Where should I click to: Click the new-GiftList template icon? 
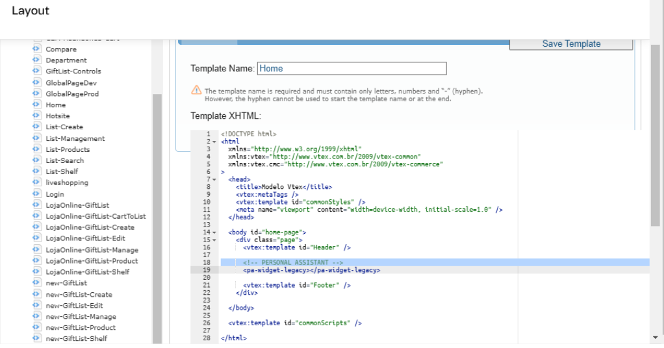pyautogui.click(x=36, y=282)
